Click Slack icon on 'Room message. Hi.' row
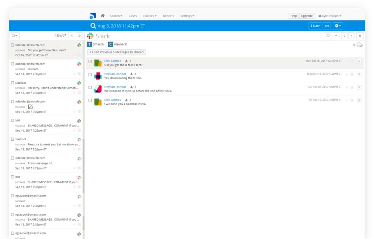 [x=79, y=158]
